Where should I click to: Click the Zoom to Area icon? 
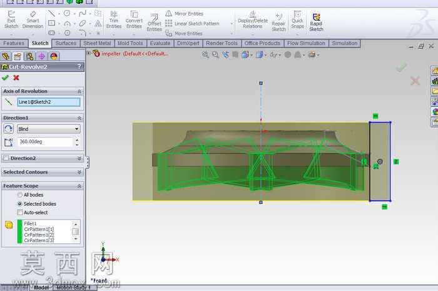215,54
